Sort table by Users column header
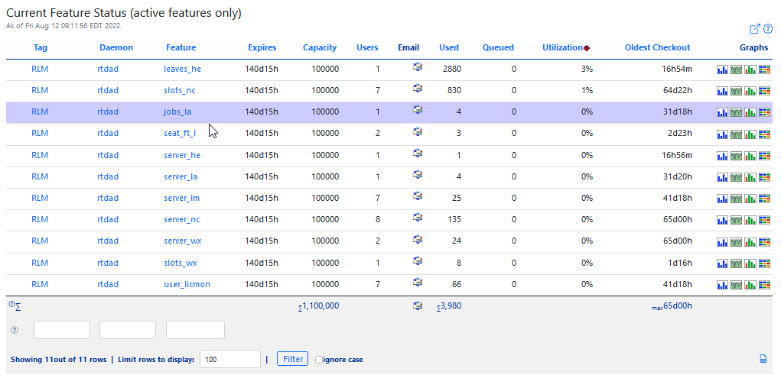The width and height of the screenshot is (781, 375). click(x=367, y=48)
